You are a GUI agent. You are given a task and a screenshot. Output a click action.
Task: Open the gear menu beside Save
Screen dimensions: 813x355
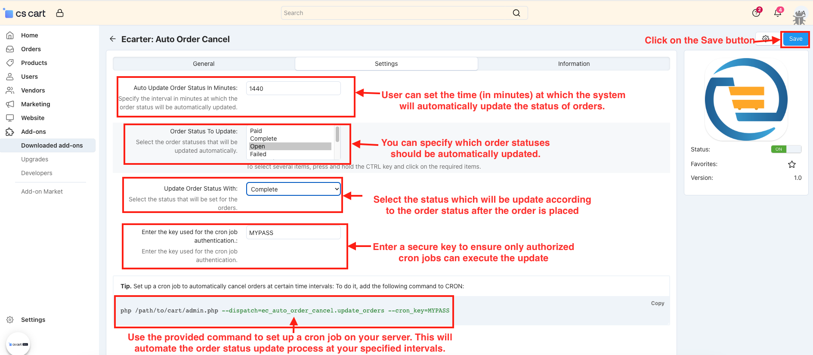pyautogui.click(x=766, y=38)
